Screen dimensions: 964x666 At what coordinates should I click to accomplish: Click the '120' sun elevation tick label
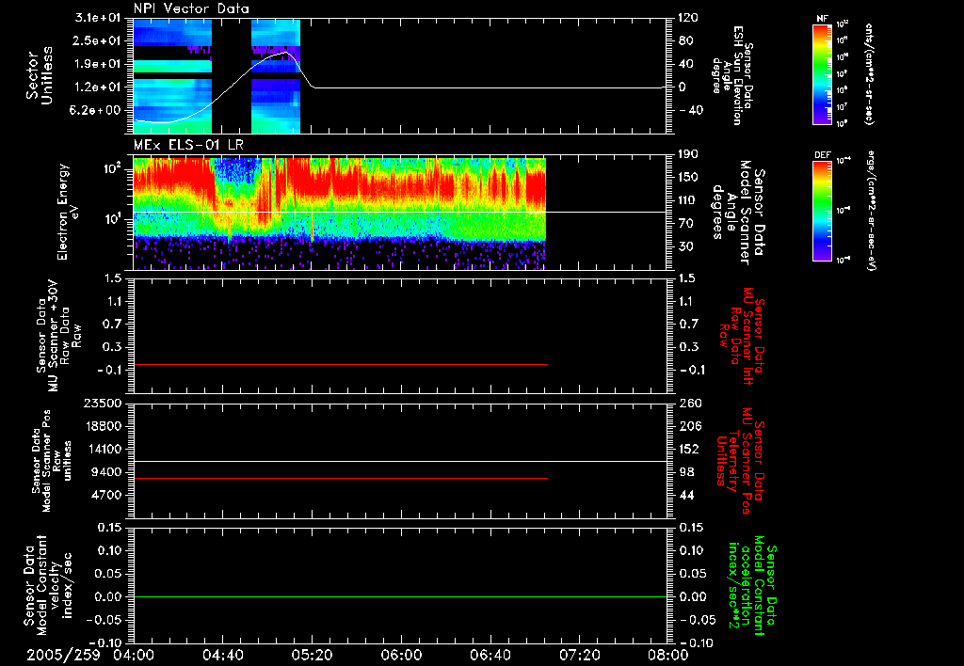pos(688,18)
